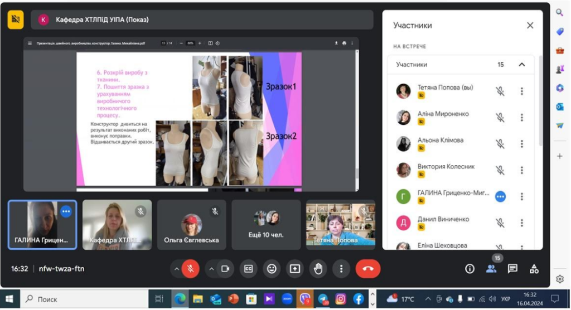Open Edge sidebar tools briefcase icon

point(560,50)
